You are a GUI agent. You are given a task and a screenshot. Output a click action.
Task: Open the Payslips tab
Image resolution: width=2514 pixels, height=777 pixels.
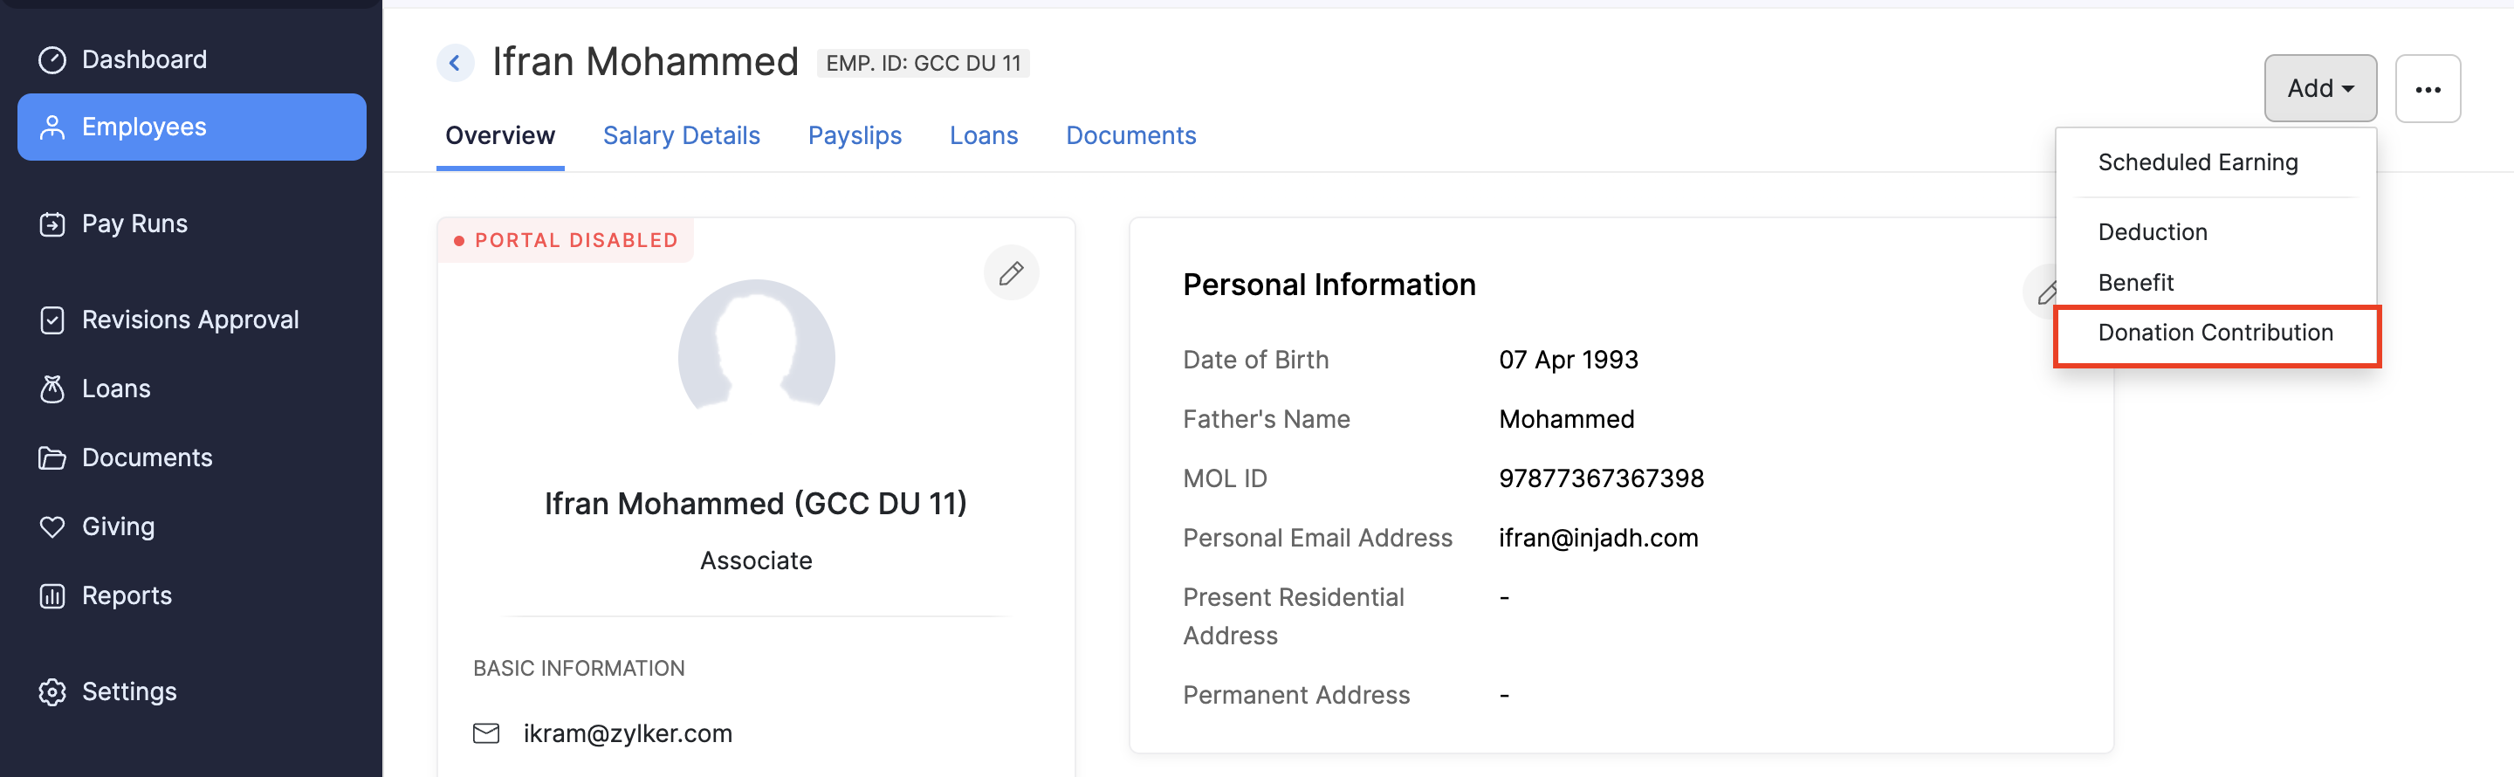coord(854,135)
